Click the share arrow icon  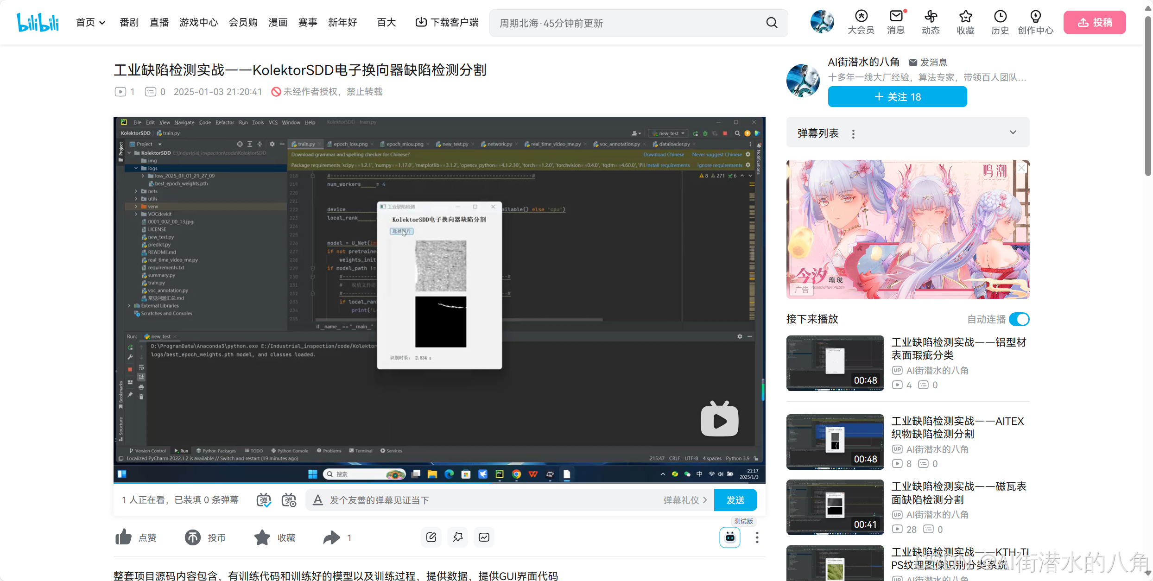coord(331,537)
